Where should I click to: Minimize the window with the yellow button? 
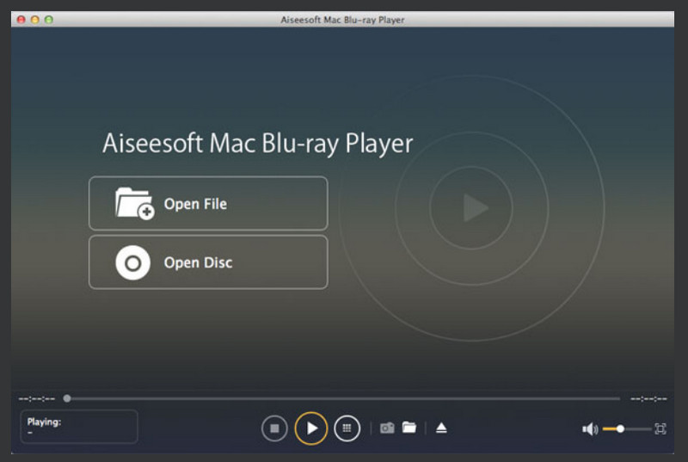(x=35, y=19)
